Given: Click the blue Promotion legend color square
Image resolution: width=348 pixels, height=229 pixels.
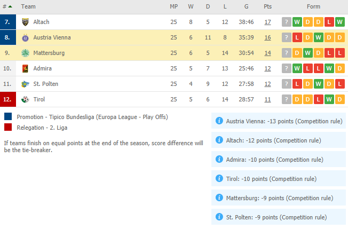Looking at the screenshot, I should tap(8, 116).
